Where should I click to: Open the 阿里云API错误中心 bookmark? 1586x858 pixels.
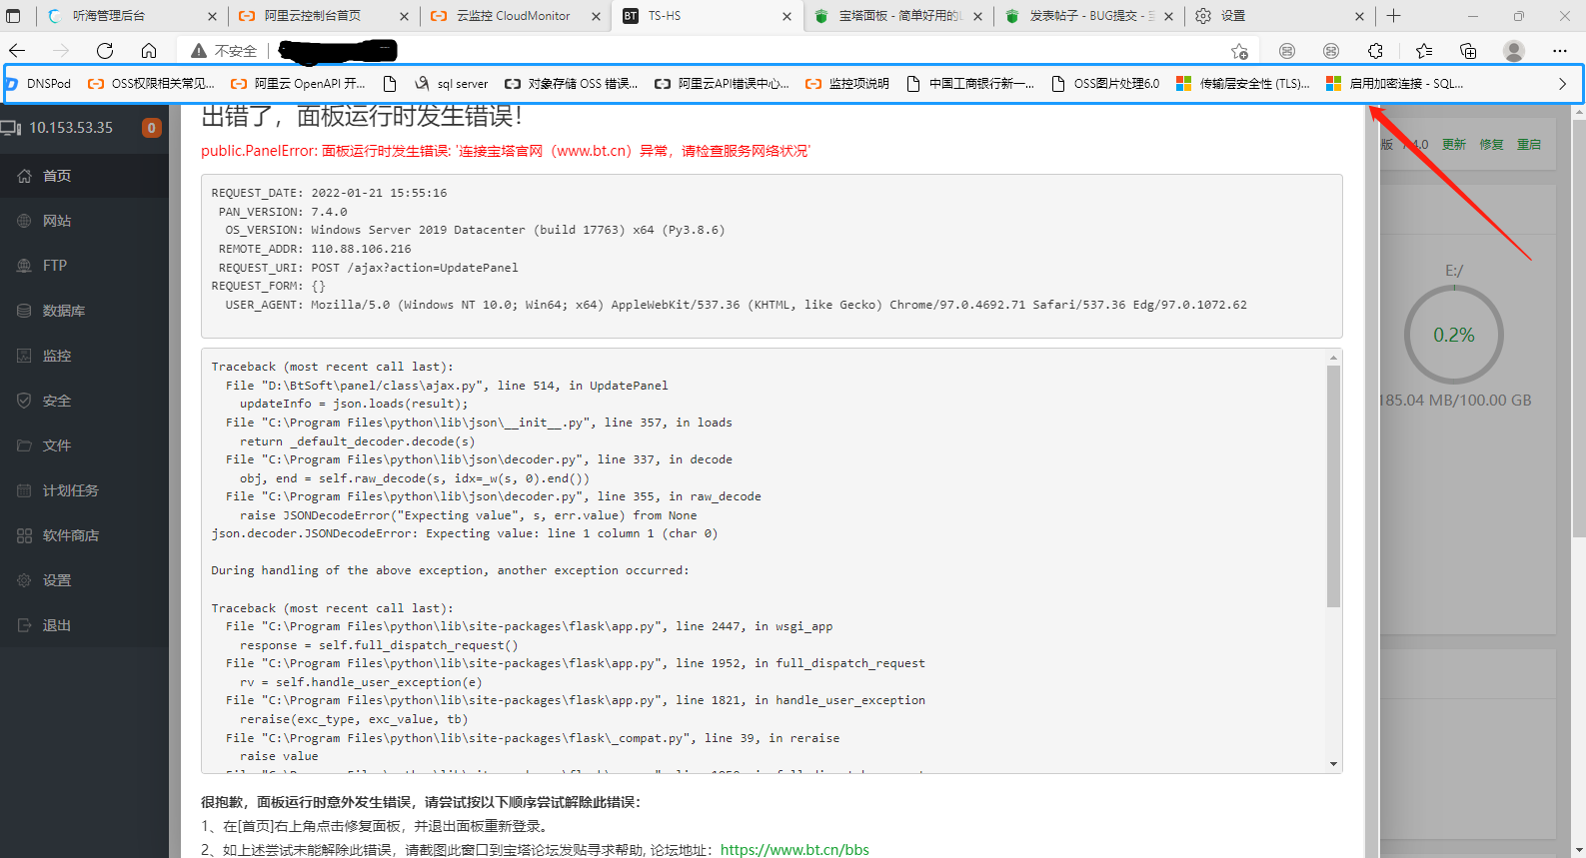pos(722,84)
